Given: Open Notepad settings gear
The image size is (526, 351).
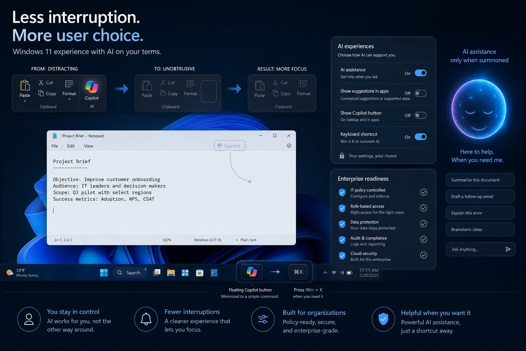Looking at the screenshot, I should pos(289,146).
